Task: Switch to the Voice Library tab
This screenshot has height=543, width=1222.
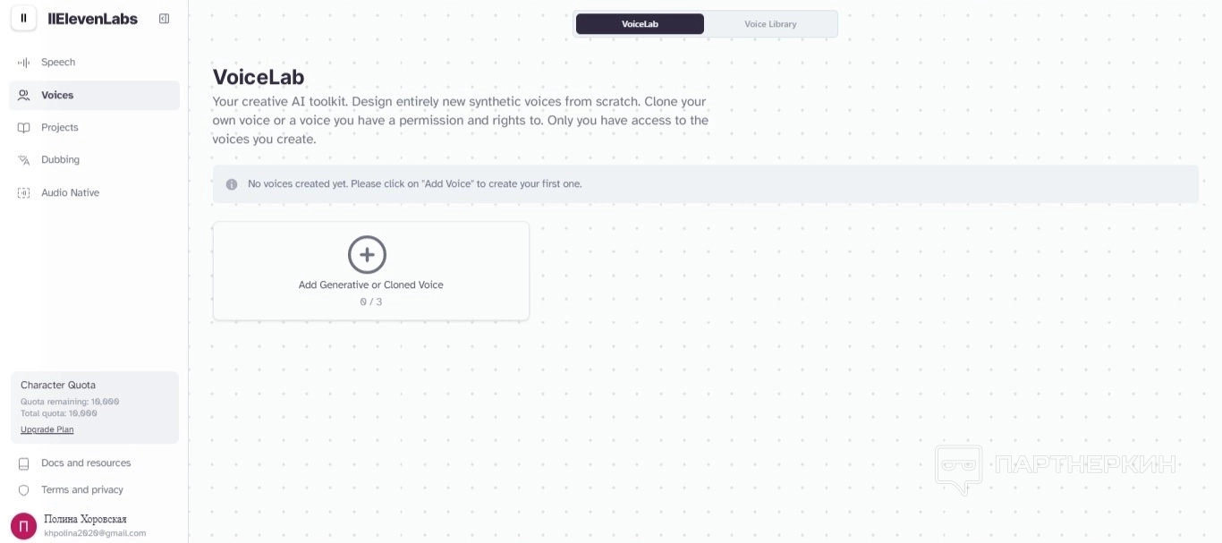Action: tap(770, 24)
